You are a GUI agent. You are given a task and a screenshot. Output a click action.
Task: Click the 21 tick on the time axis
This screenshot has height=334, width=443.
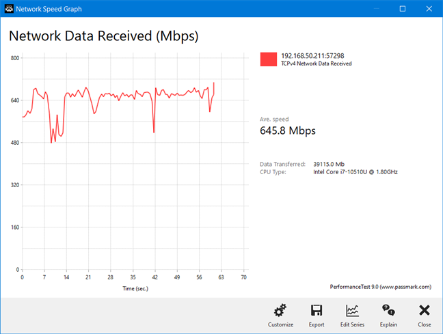88,277
